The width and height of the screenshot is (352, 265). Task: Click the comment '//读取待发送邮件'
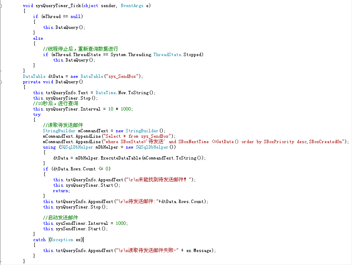(63, 125)
